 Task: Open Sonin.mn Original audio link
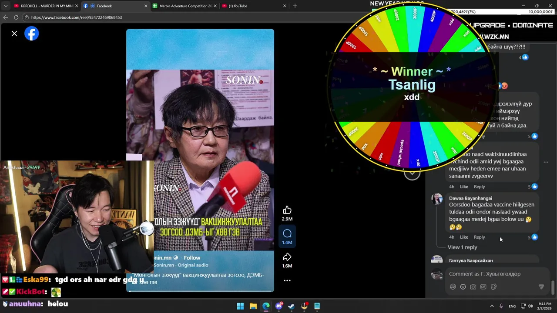click(x=181, y=265)
